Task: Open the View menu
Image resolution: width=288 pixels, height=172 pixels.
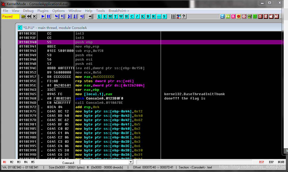Action: tap(16, 11)
